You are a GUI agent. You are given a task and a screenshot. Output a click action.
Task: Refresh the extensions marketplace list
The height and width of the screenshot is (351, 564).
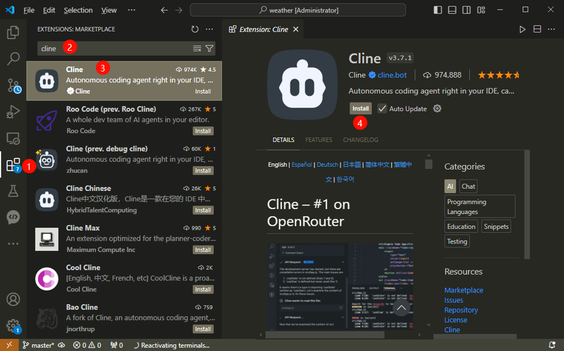pos(195,29)
